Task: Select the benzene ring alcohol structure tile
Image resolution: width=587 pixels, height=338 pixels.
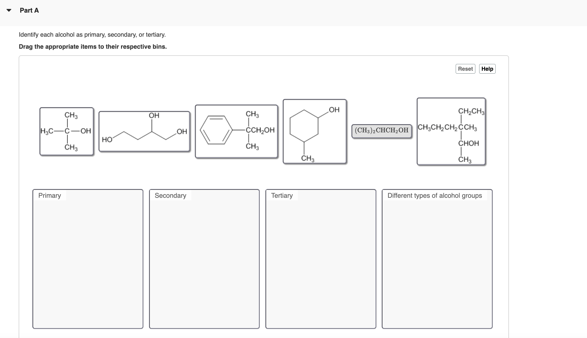Action: pyautogui.click(x=237, y=131)
